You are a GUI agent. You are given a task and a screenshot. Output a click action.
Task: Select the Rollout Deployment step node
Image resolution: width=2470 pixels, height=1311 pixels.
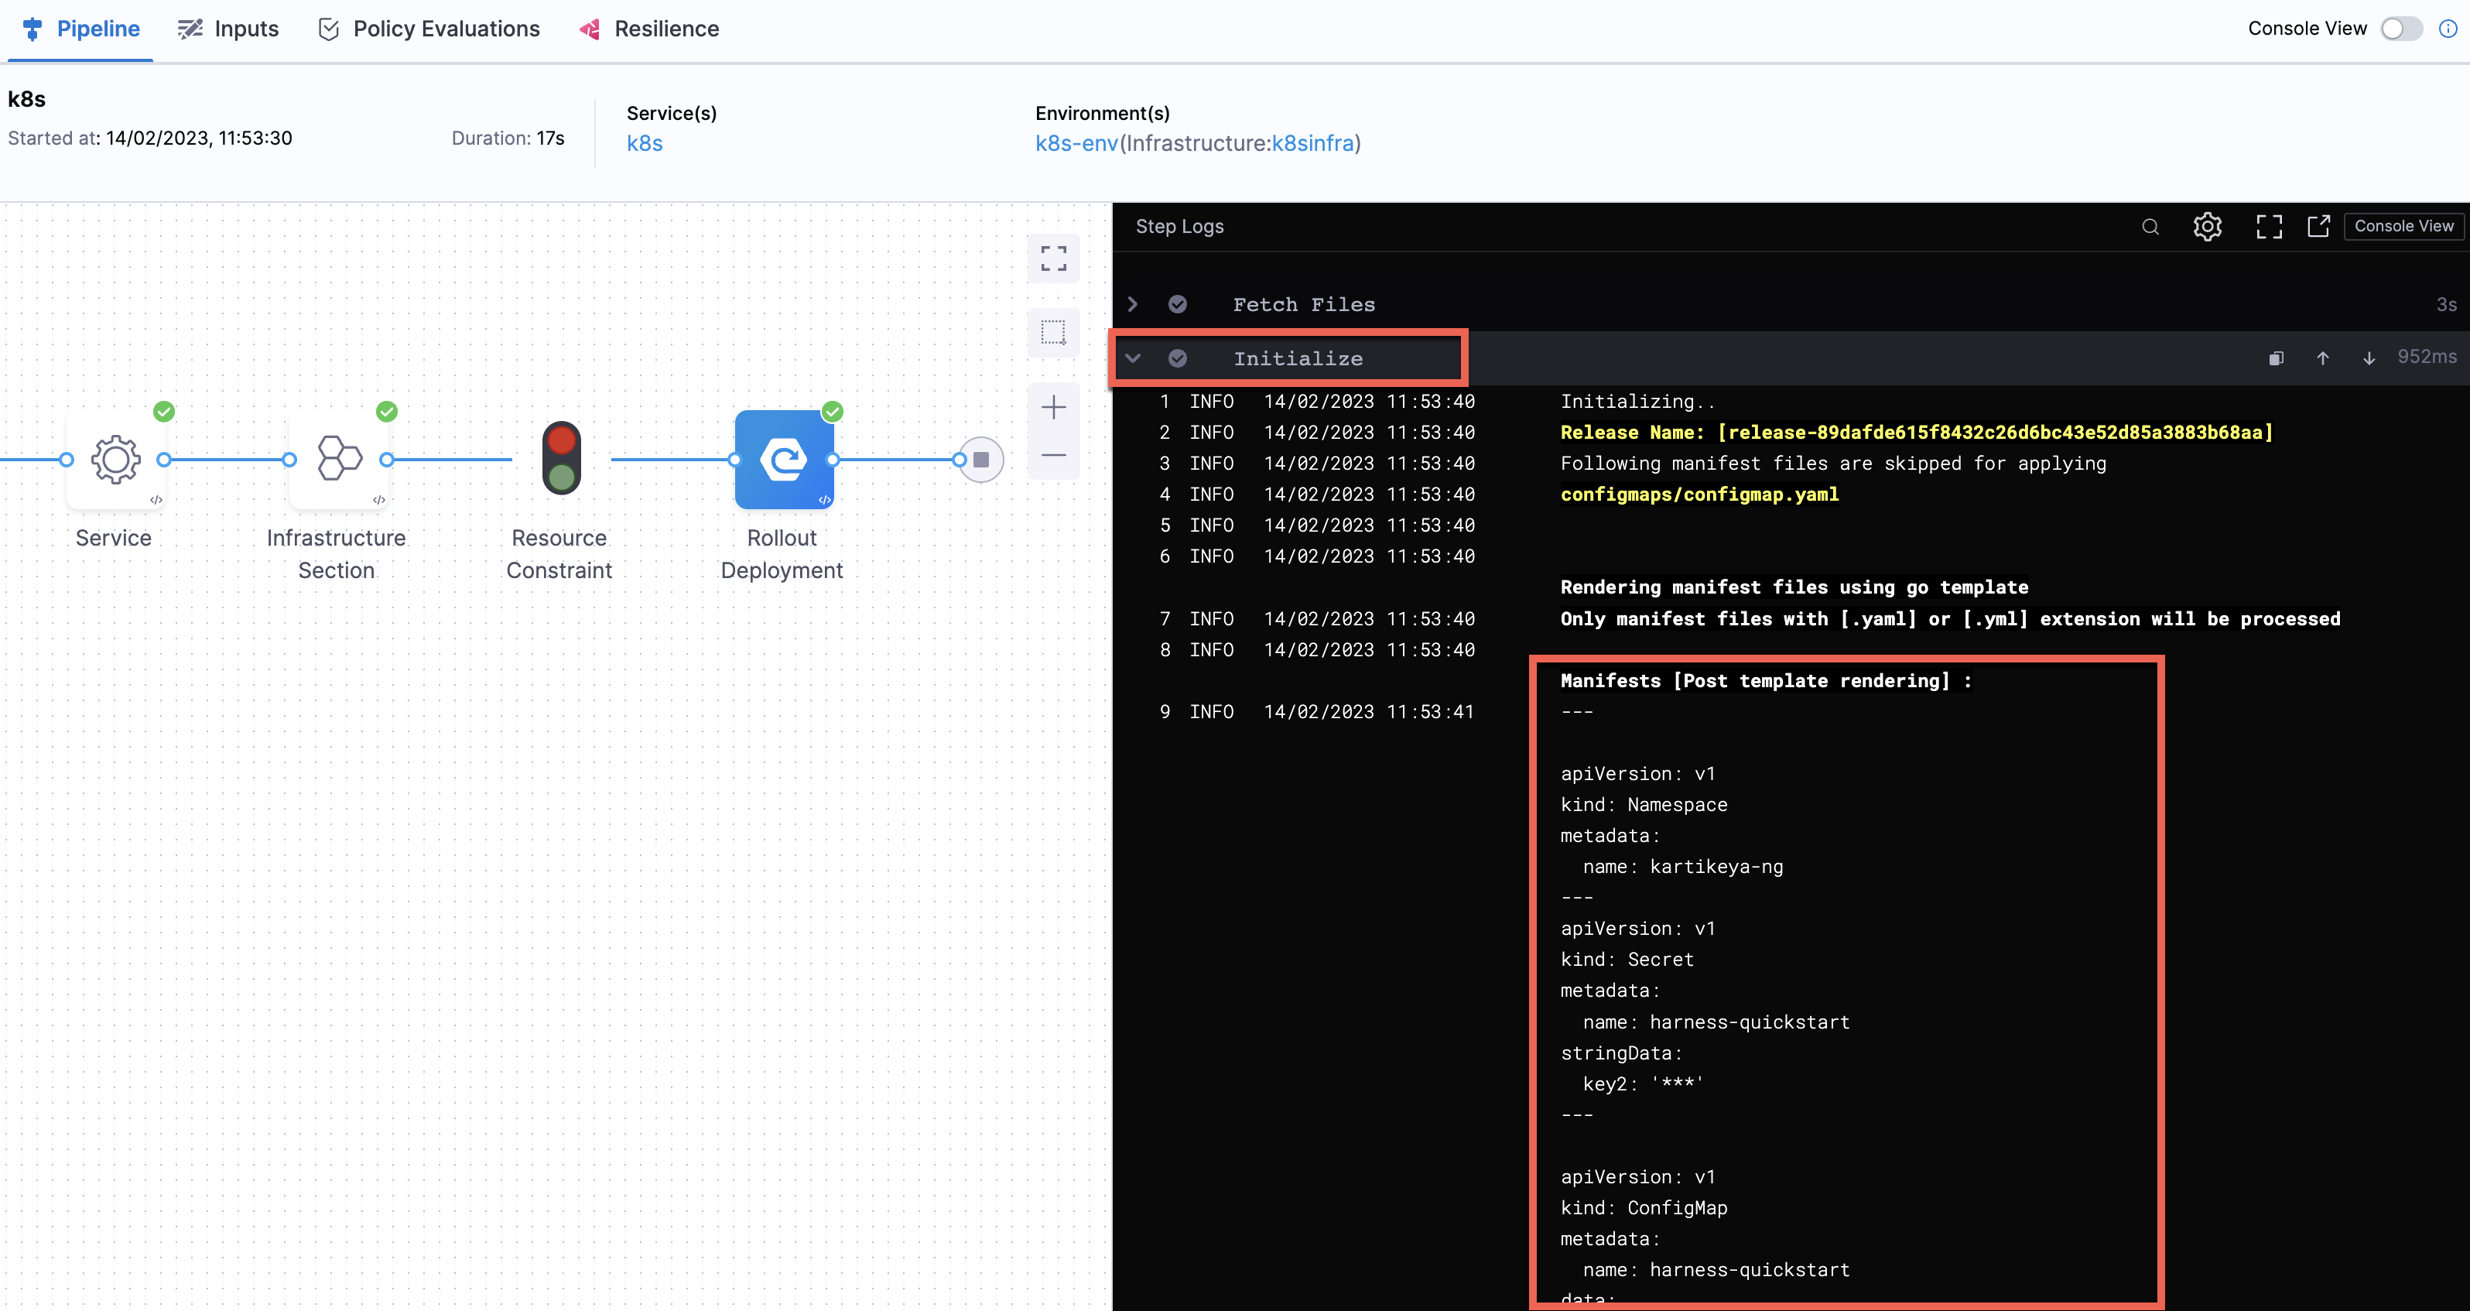[783, 460]
